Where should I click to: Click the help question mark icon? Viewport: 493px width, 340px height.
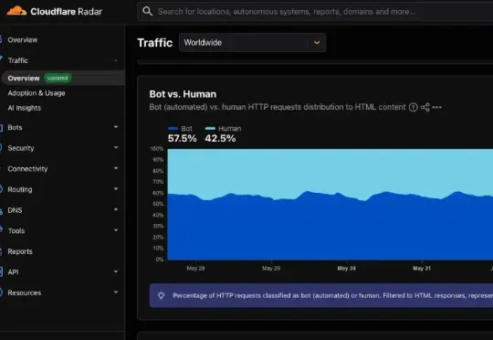(414, 107)
